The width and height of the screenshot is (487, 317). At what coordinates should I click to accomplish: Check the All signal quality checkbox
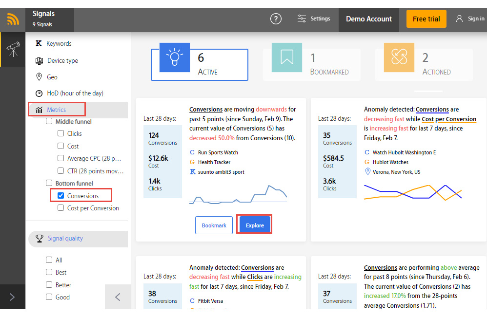click(49, 260)
